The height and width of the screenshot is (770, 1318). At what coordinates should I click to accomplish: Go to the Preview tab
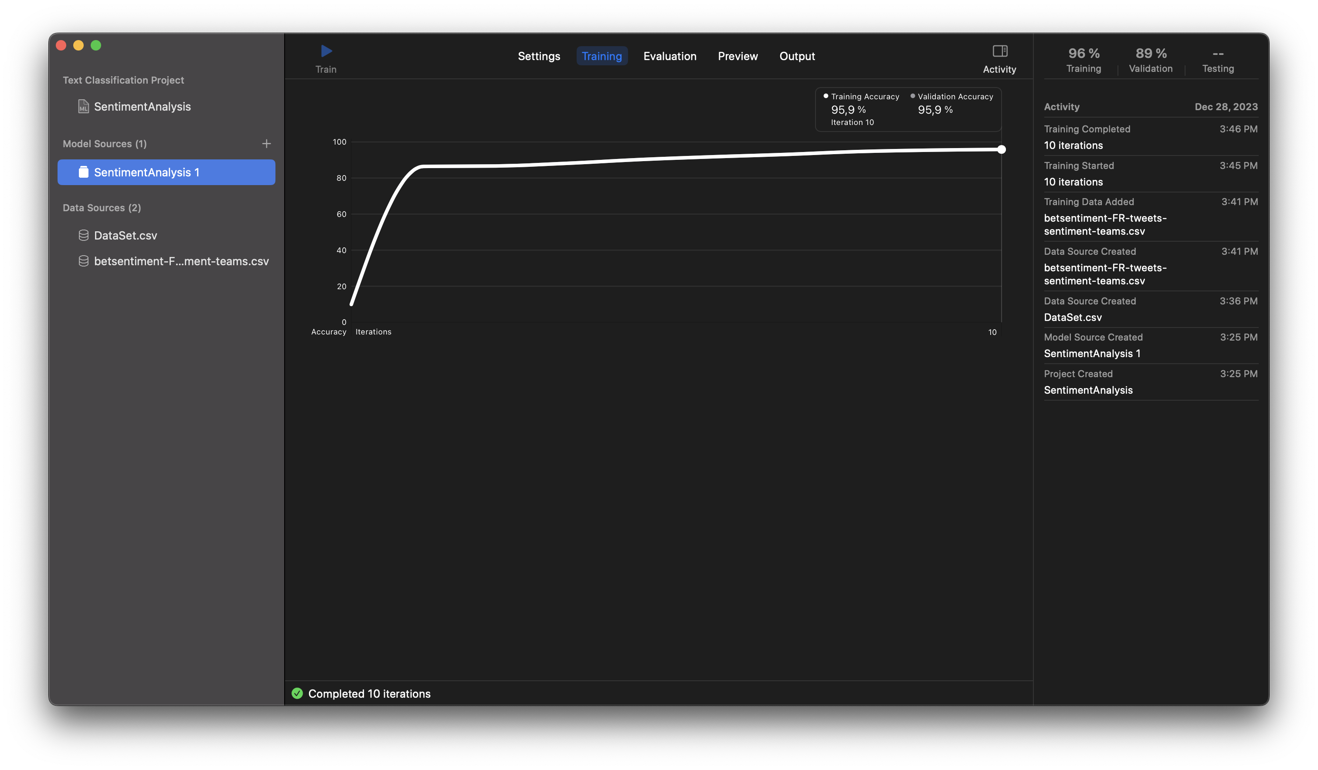tap(737, 56)
